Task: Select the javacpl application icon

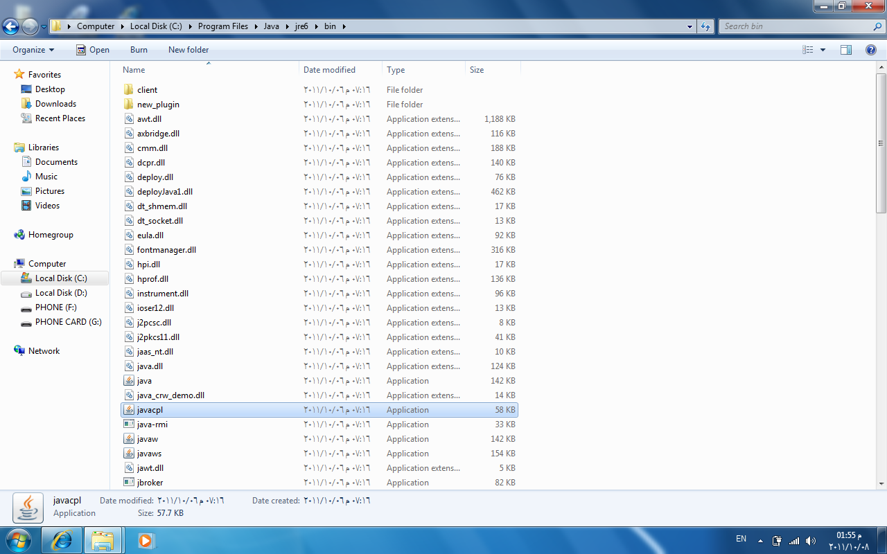Action: pos(128,409)
